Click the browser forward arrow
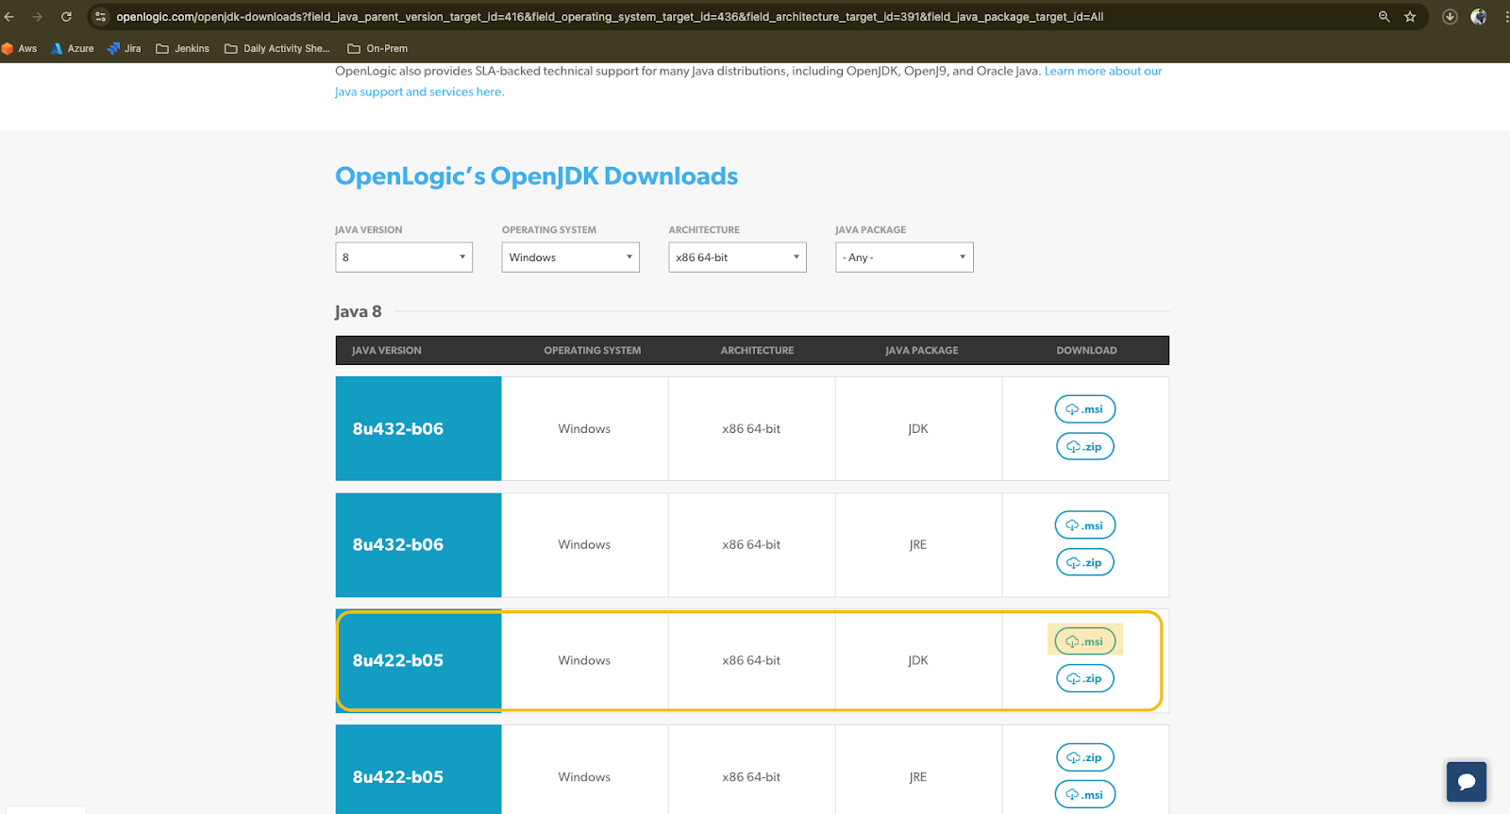The height and width of the screenshot is (814, 1510). pos(38,17)
